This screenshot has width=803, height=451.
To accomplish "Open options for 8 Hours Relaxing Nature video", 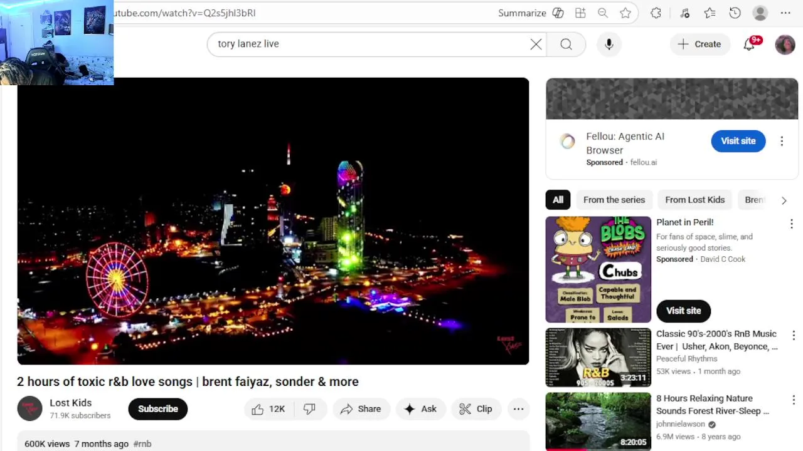I will coord(793,400).
